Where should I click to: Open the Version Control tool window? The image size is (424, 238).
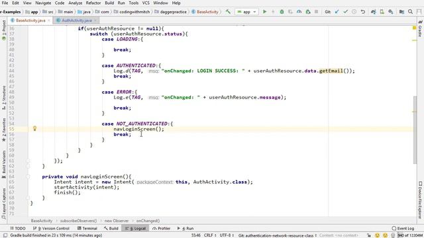[51, 228]
